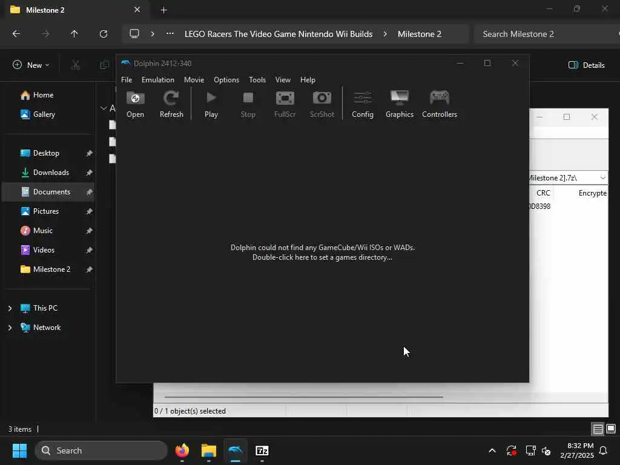Screen dimensions: 620x465
Task: Open Pictures in Explorer sidebar
Action: point(47,211)
